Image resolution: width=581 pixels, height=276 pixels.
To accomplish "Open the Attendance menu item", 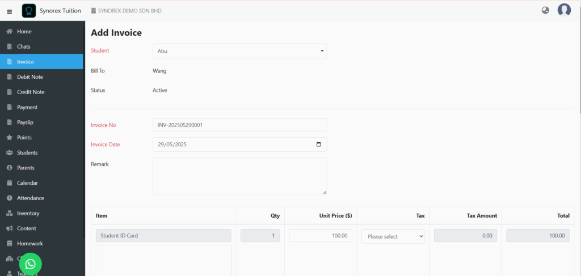I will [41, 198].
